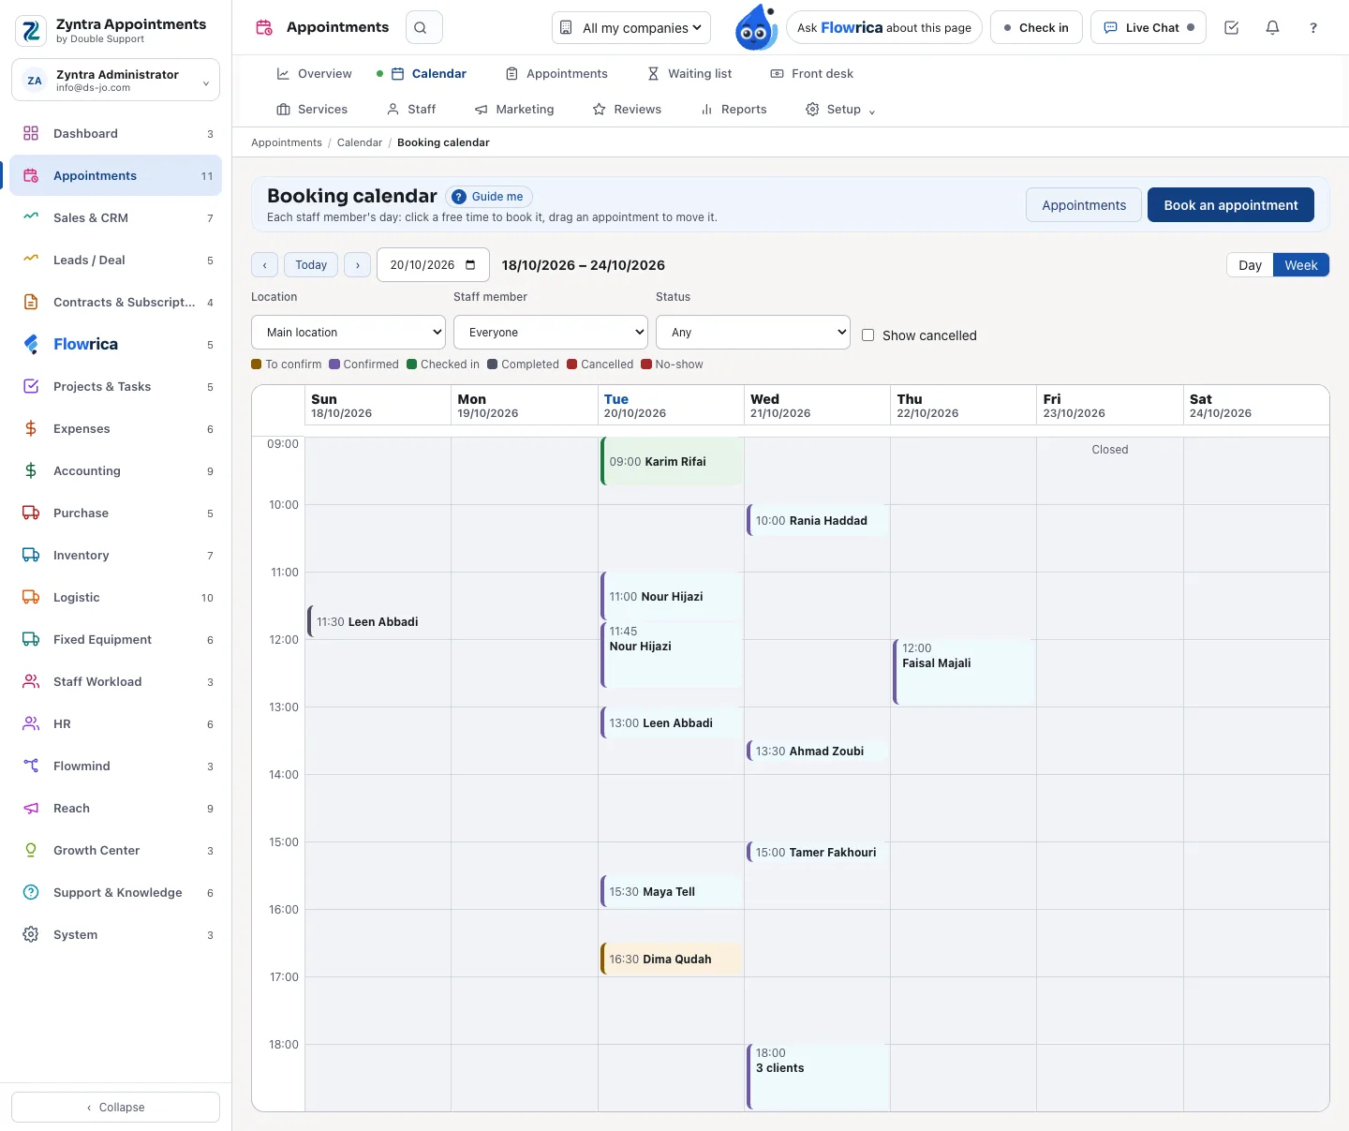Open the Growth Center module

point(116,851)
